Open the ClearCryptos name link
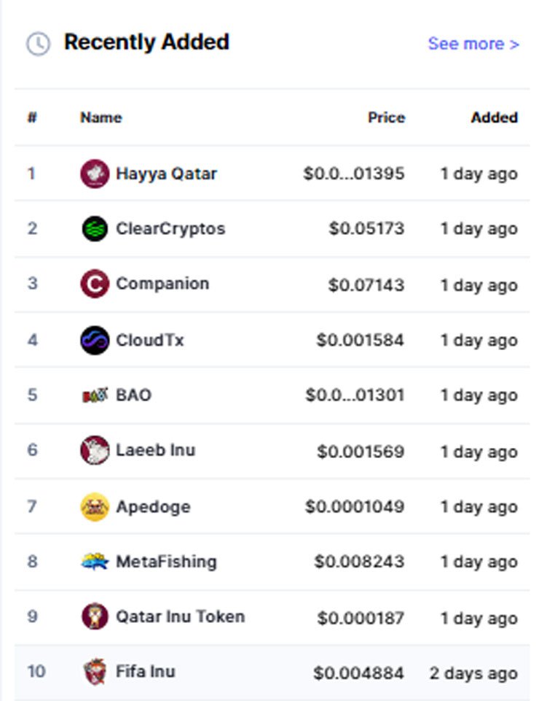This screenshot has height=701, width=539. coord(170,228)
